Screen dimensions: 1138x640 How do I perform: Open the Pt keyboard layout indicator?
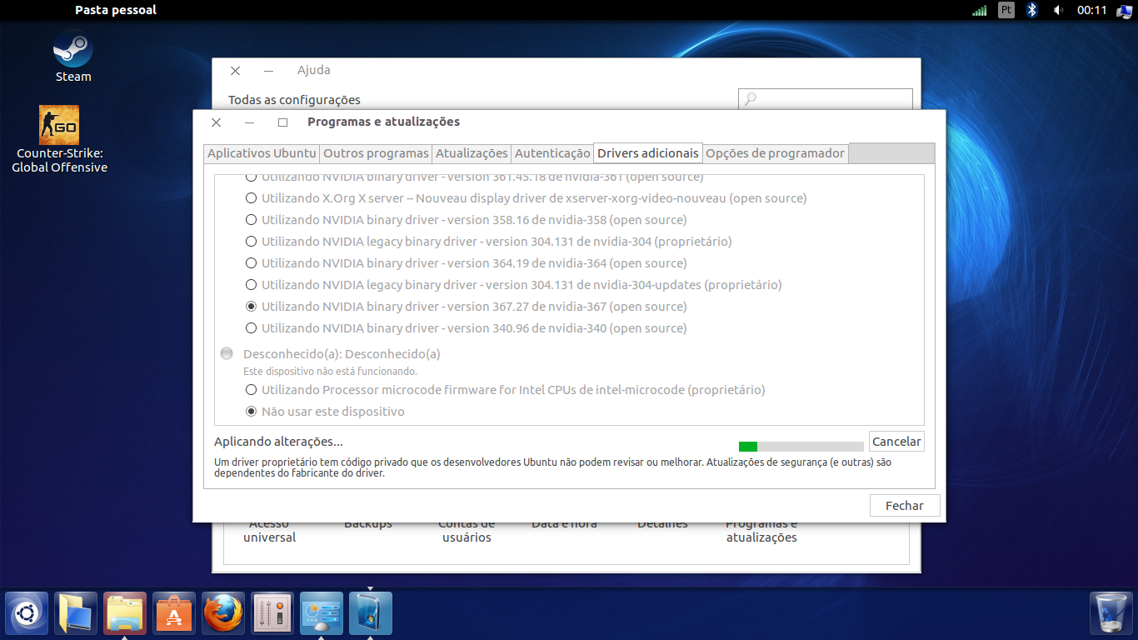[1006, 10]
